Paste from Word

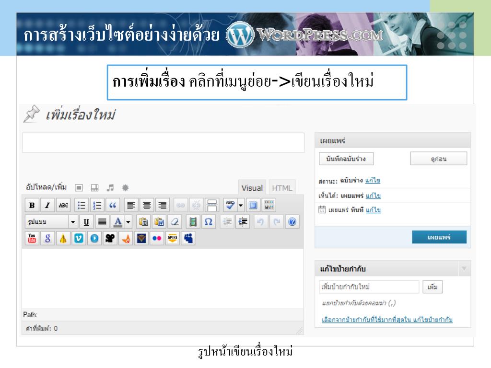159,222
